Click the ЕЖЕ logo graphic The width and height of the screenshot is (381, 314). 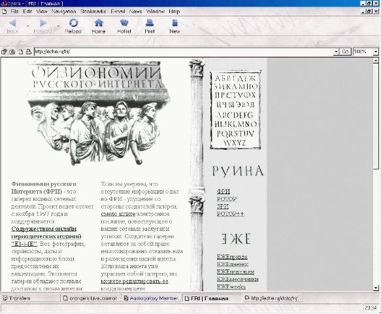[236, 239]
